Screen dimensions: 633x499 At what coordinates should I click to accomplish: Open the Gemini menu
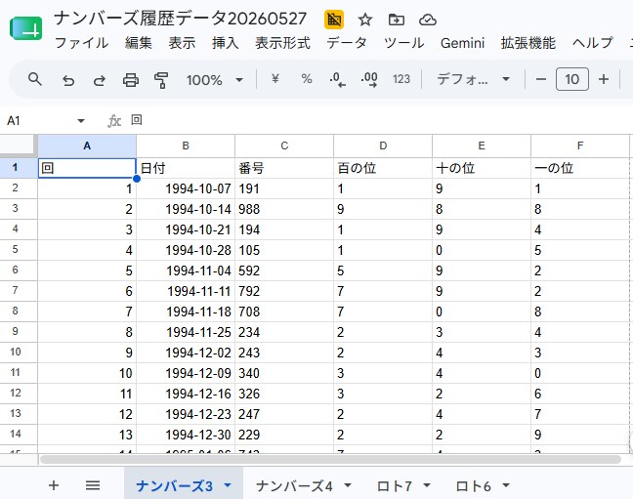pos(462,43)
